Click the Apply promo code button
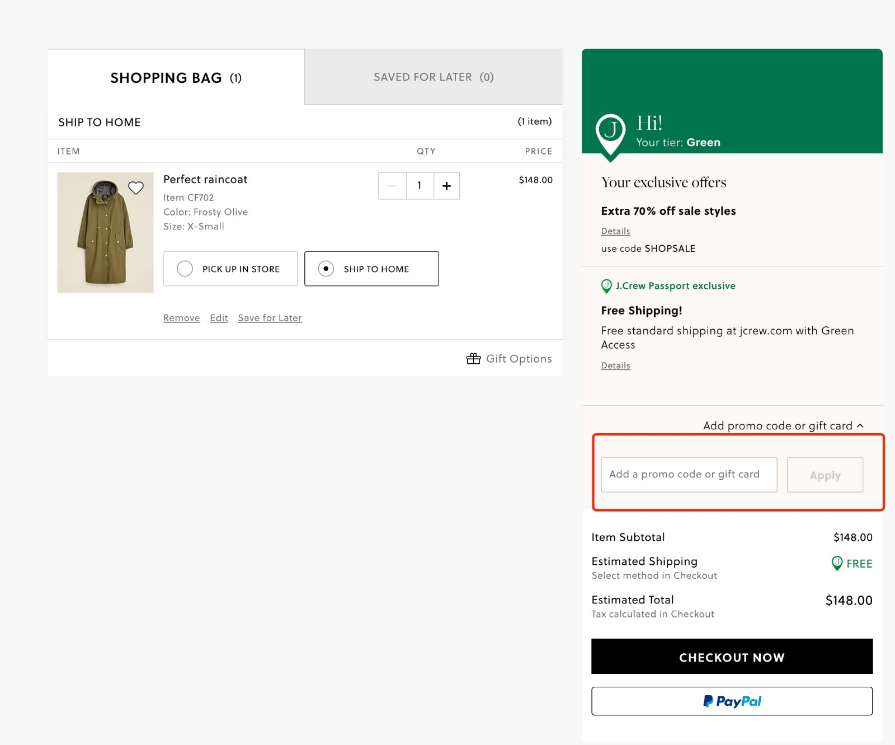Image resolution: width=895 pixels, height=745 pixels. click(825, 475)
